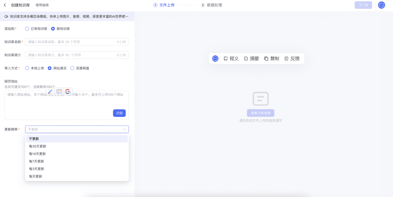Choose 每7天更新 from dropdown list
The height and width of the screenshot is (197, 393).
pyautogui.click(x=77, y=161)
